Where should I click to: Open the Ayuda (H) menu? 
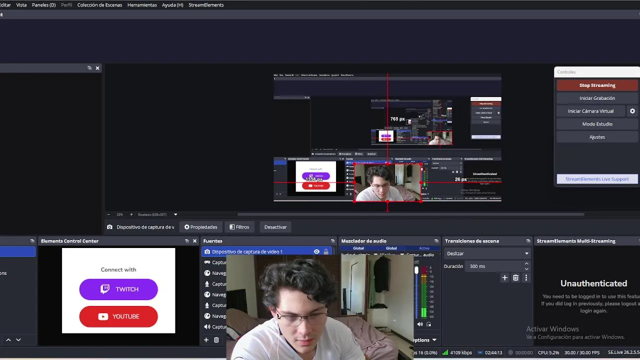click(x=172, y=5)
